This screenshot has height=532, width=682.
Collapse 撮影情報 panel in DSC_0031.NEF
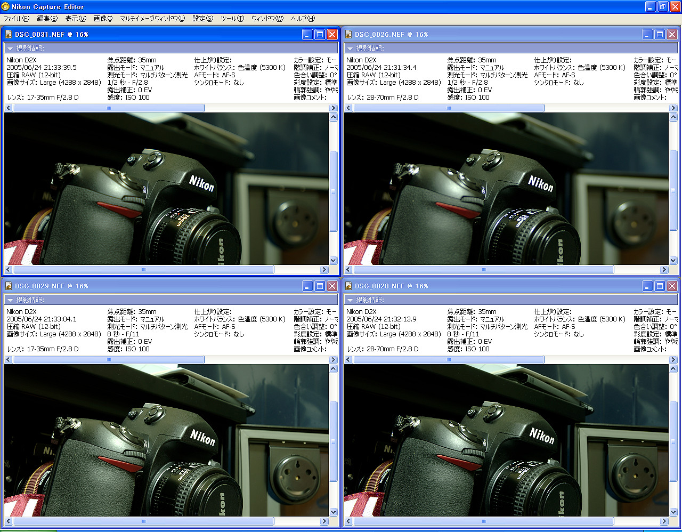point(10,49)
